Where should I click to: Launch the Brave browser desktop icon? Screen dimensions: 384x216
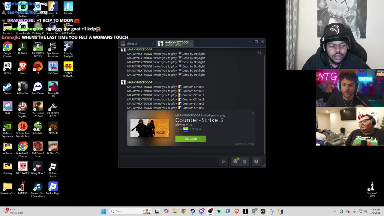click(x=22, y=68)
